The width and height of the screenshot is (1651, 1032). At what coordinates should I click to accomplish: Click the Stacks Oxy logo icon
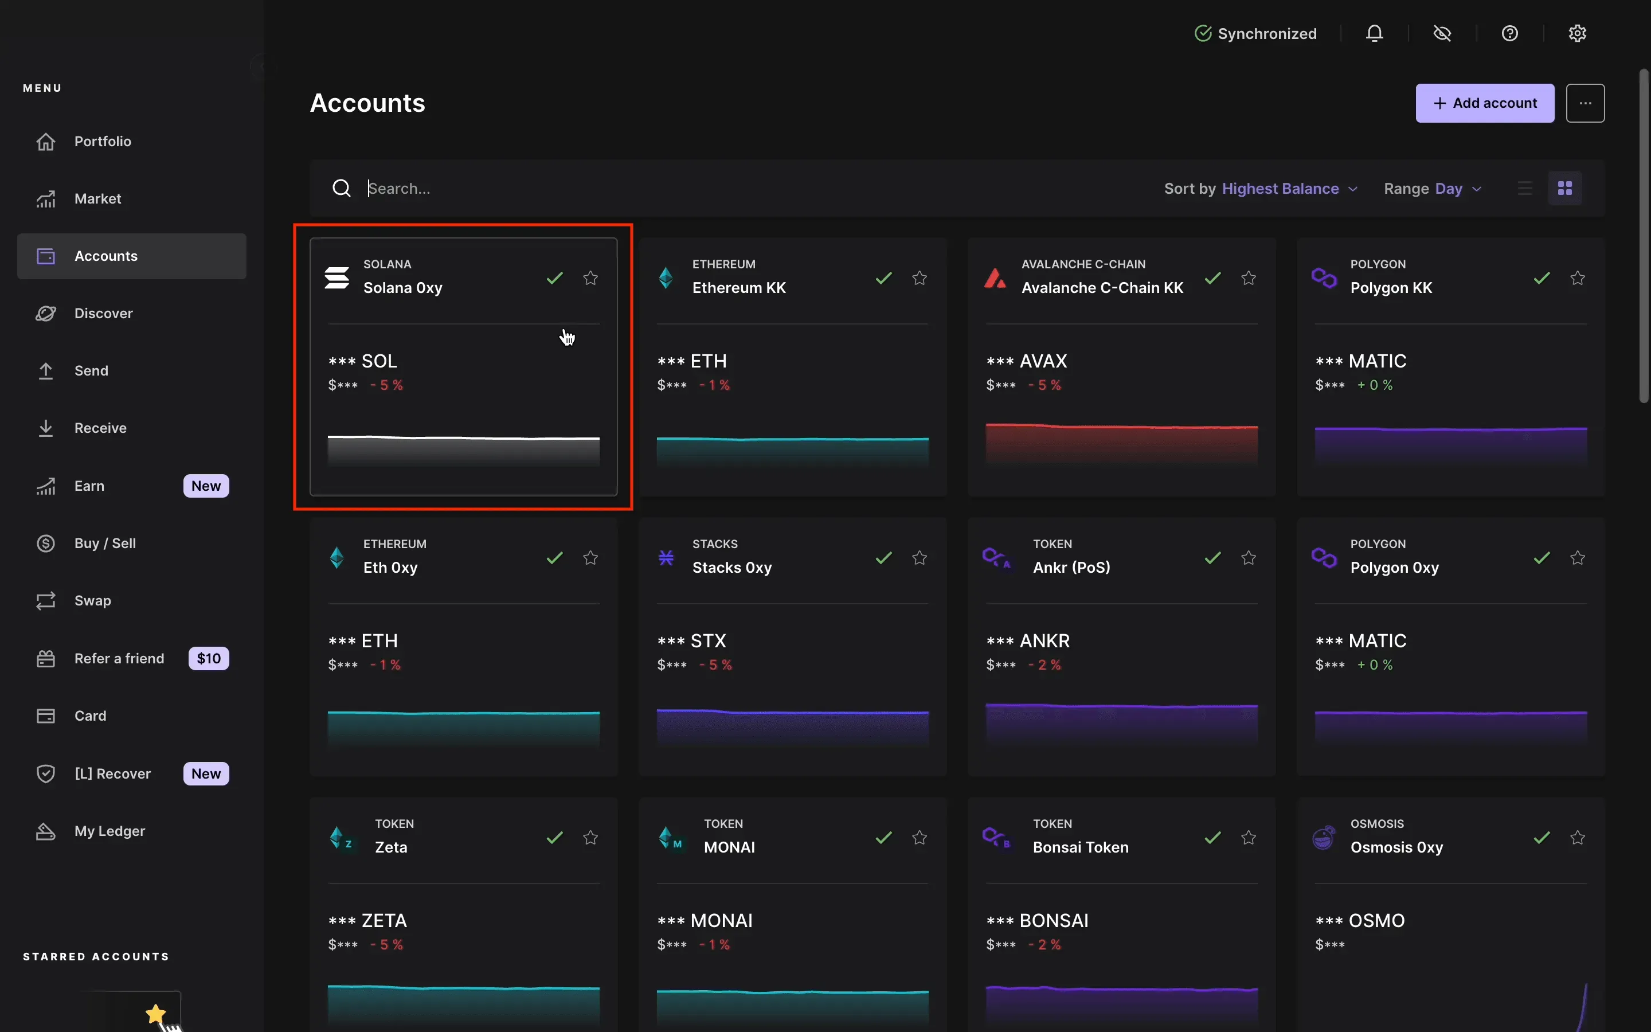666,558
